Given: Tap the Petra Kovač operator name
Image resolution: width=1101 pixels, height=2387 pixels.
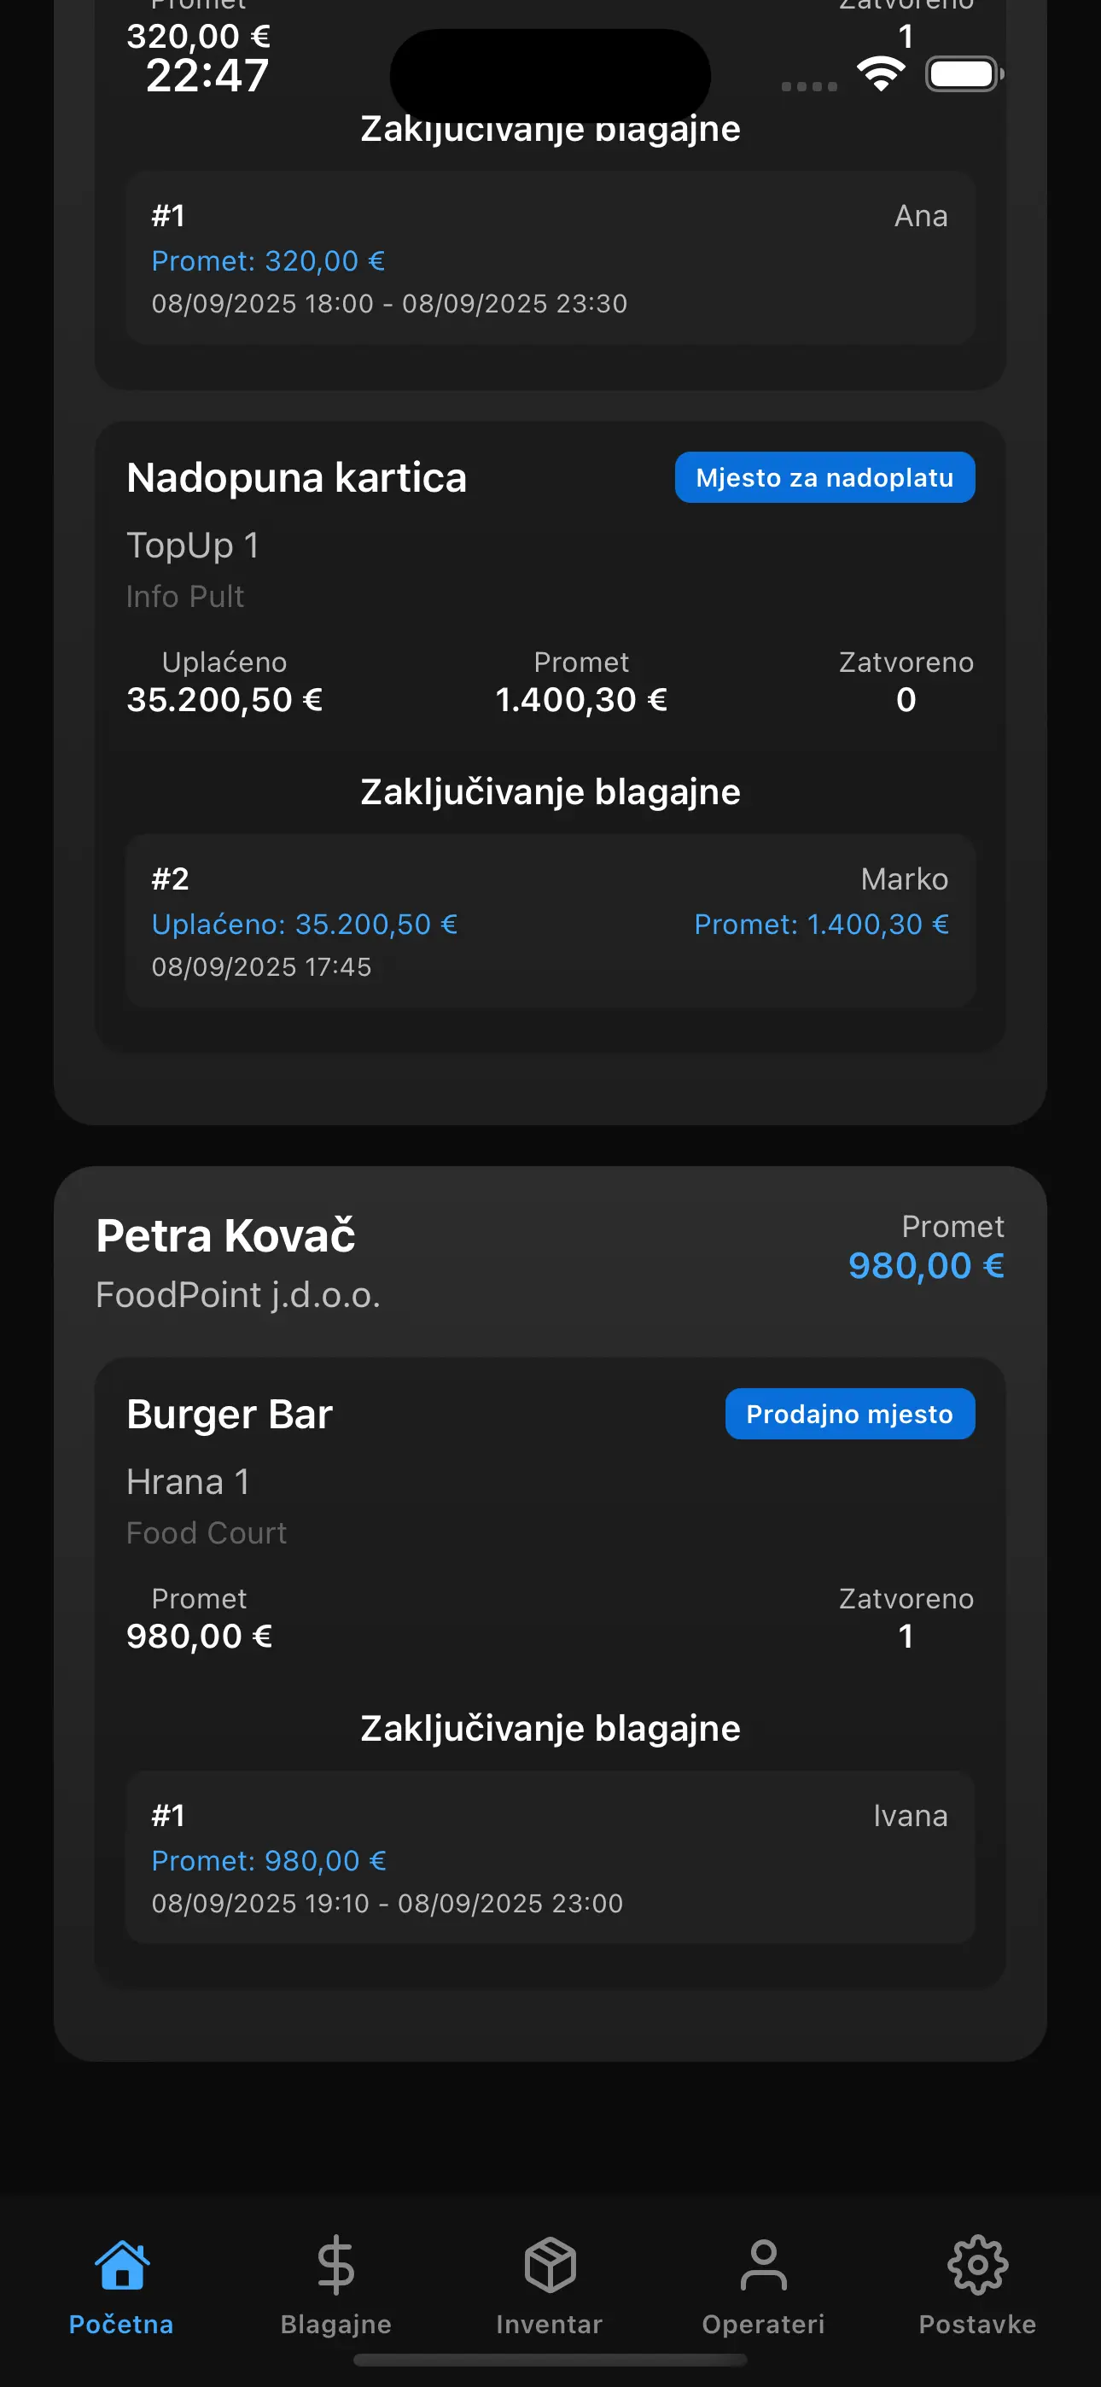Looking at the screenshot, I should point(225,1236).
